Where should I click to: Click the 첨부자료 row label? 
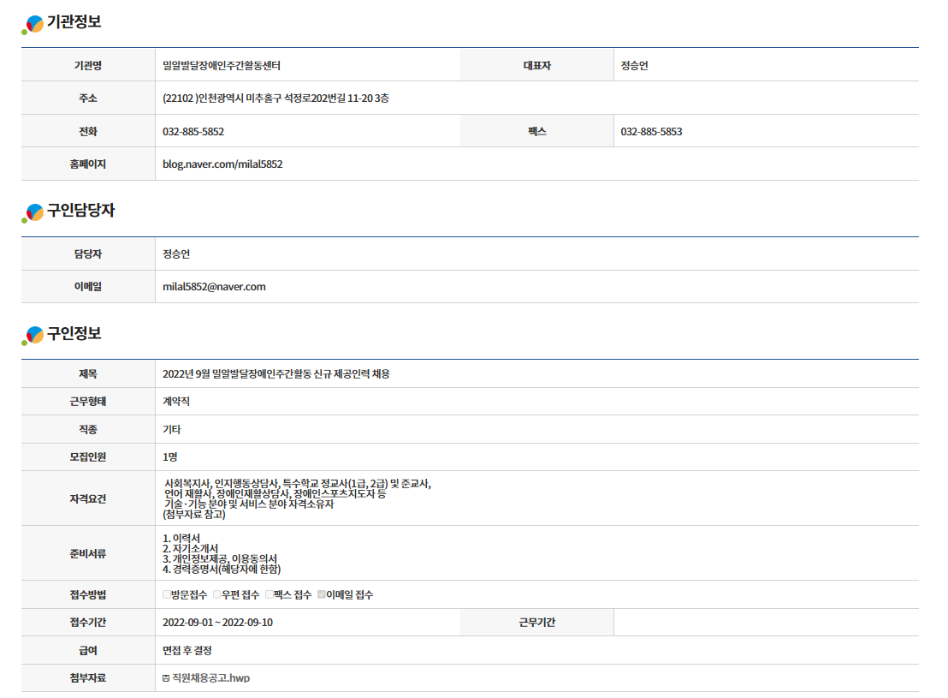(87, 678)
